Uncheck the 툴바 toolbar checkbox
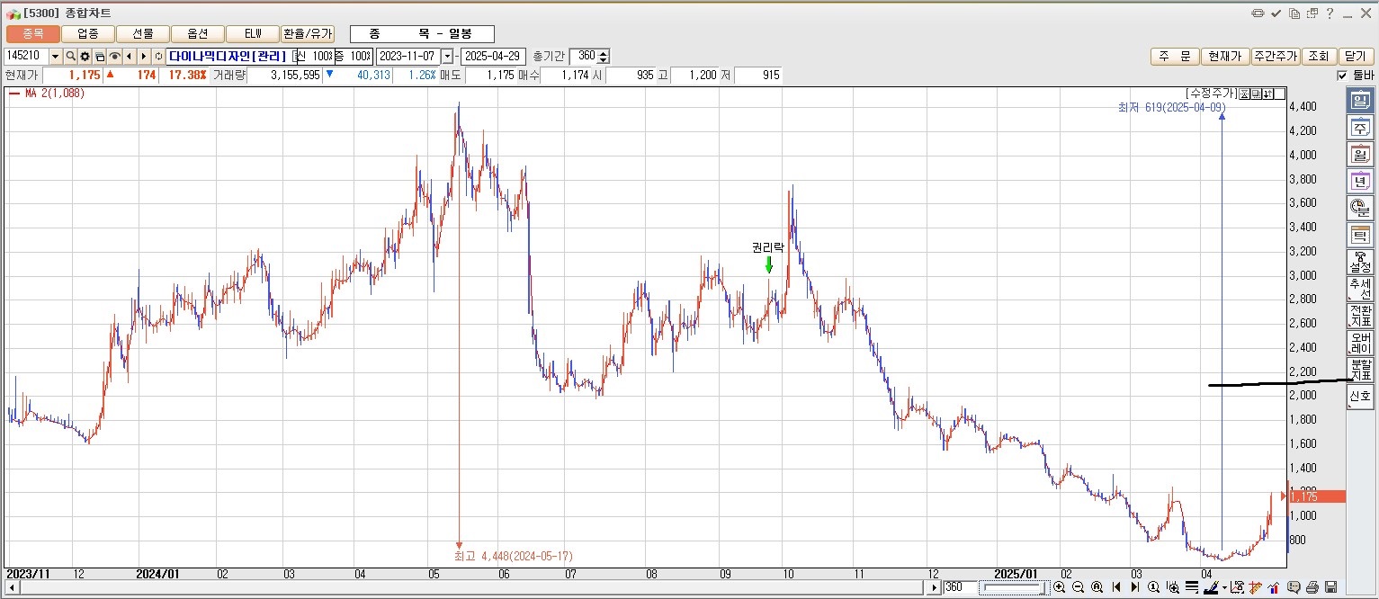1379x599 pixels. 1342,76
